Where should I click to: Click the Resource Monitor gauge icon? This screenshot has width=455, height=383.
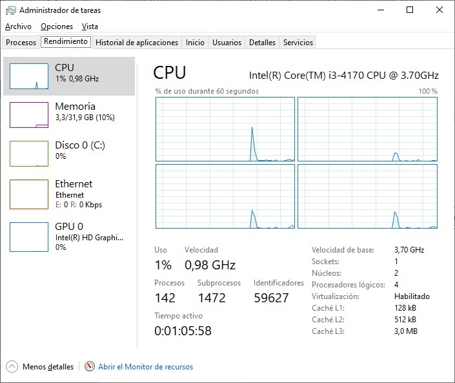[x=90, y=366]
